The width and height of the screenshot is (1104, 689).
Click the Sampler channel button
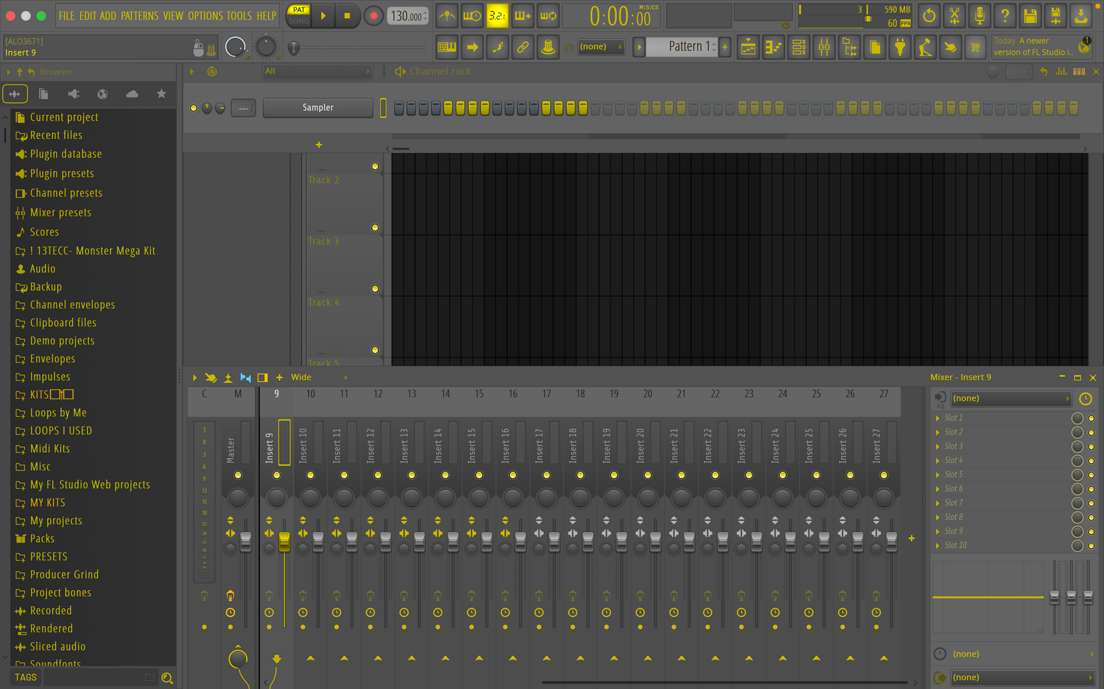(x=318, y=108)
